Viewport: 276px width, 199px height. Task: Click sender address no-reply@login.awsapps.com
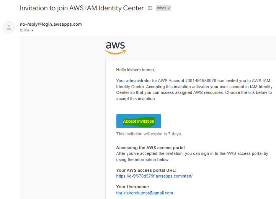pos(51,24)
